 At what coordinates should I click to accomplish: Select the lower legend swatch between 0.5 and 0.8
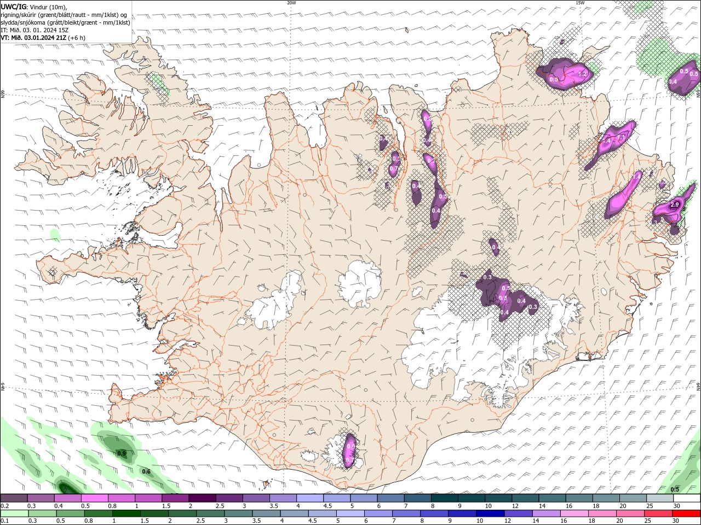71,514
